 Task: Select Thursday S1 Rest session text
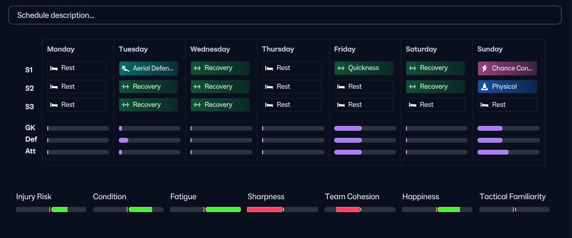point(283,68)
